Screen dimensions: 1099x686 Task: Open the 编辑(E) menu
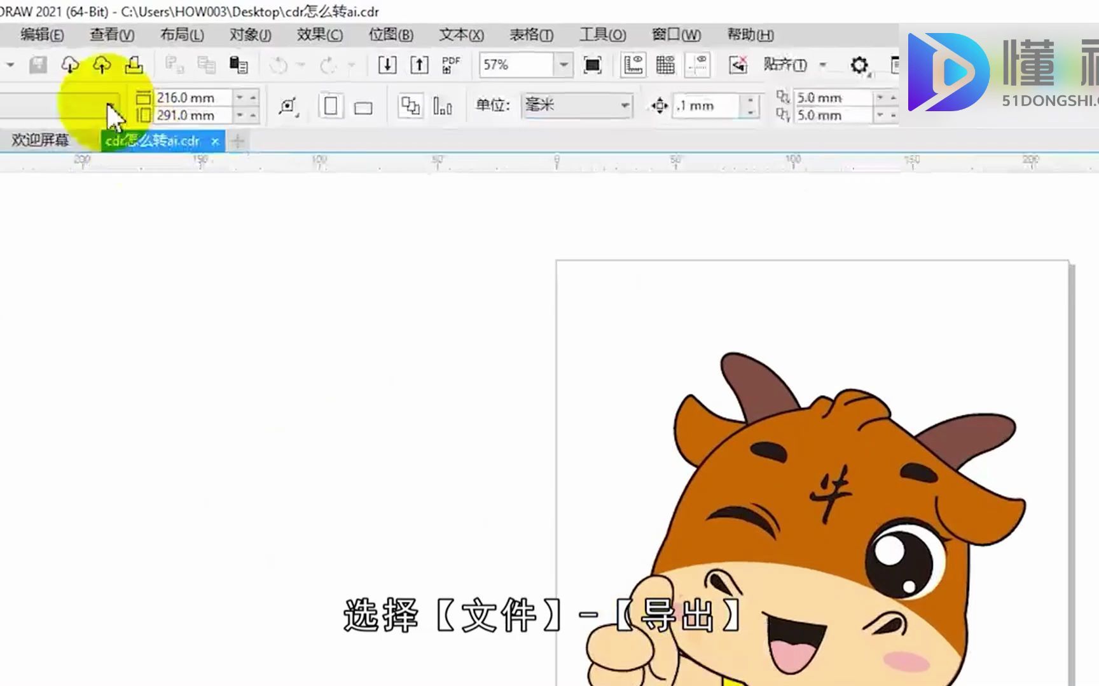click(42, 35)
